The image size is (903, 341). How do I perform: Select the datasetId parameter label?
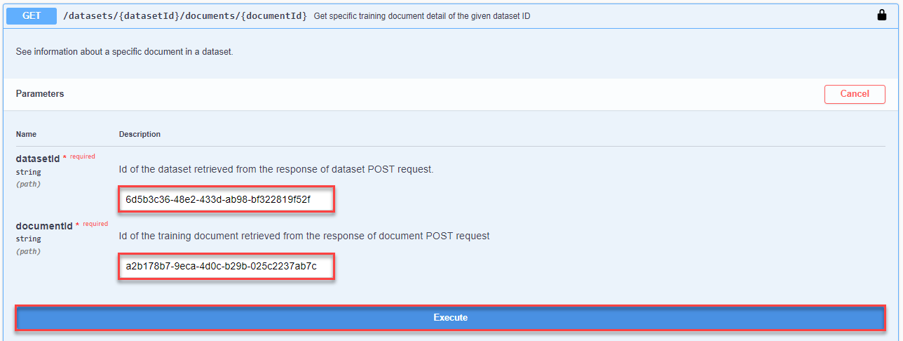pyautogui.click(x=38, y=159)
